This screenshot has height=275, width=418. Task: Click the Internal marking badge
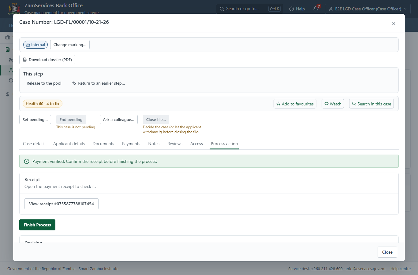click(x=35, y=45)
